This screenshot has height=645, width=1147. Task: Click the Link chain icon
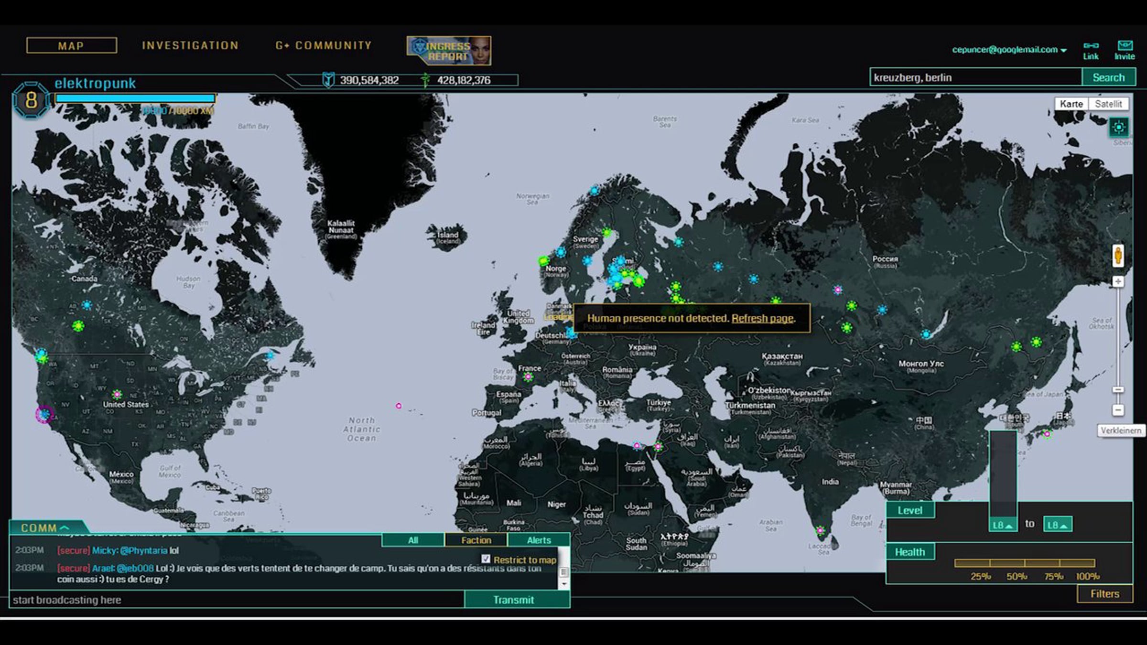point(1091,45)
